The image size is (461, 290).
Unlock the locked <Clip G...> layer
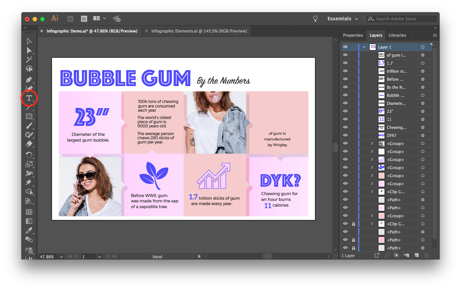click(354, 224)
